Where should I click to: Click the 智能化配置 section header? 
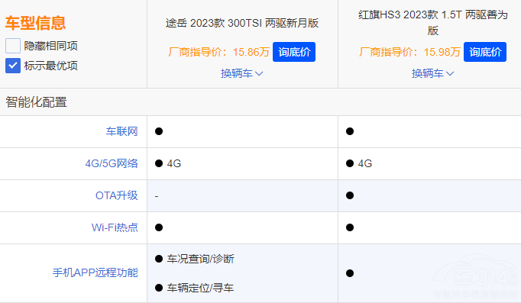[36, 102]
